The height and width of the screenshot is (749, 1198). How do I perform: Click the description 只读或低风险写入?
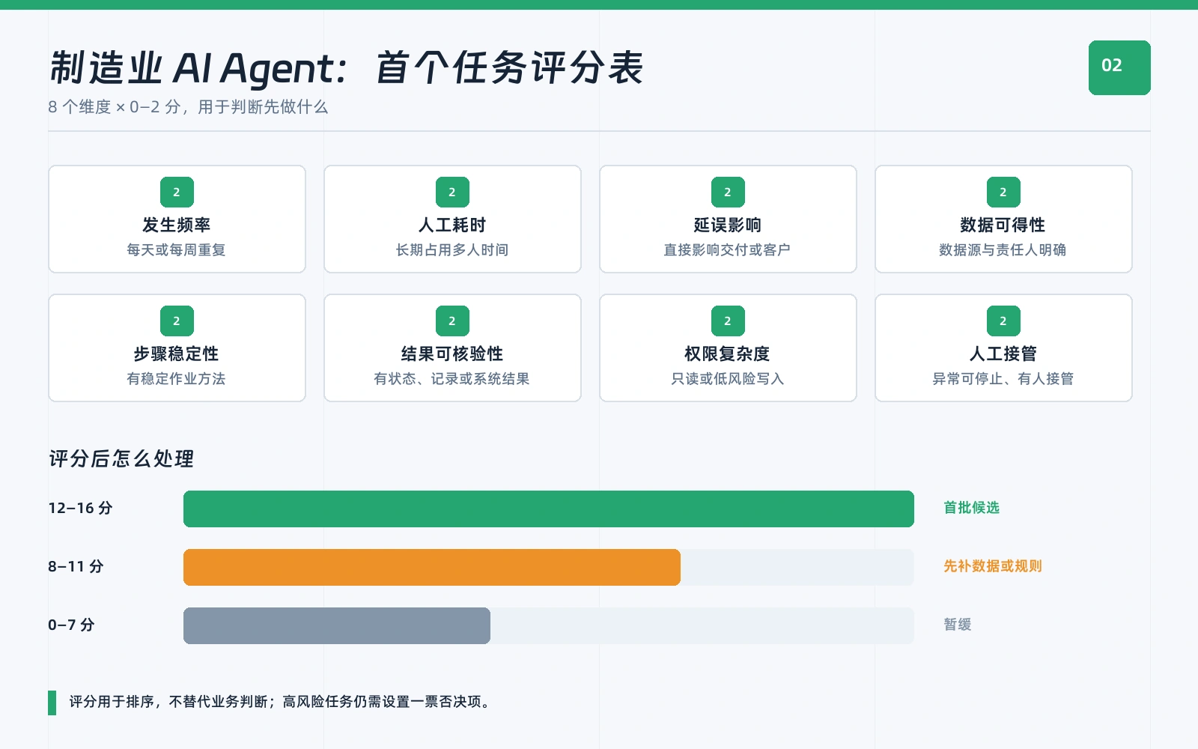(x=728, y=379)
